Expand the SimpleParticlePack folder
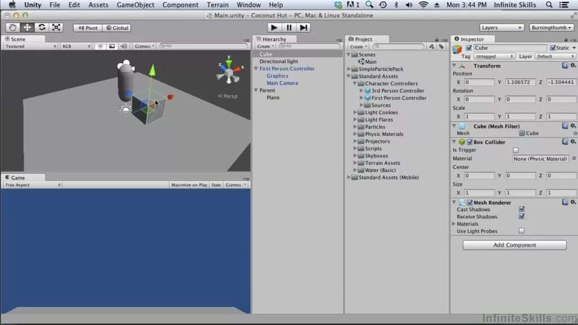The width and height of the screenshot is (578, 325). pos(349,69)
